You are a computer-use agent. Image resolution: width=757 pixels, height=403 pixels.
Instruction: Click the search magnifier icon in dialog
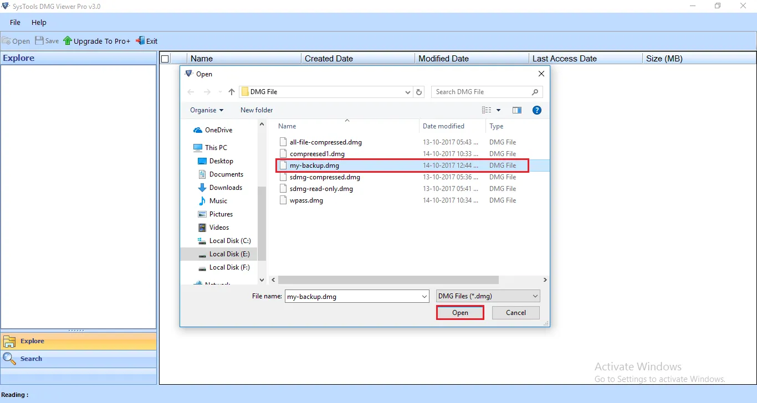535,92
